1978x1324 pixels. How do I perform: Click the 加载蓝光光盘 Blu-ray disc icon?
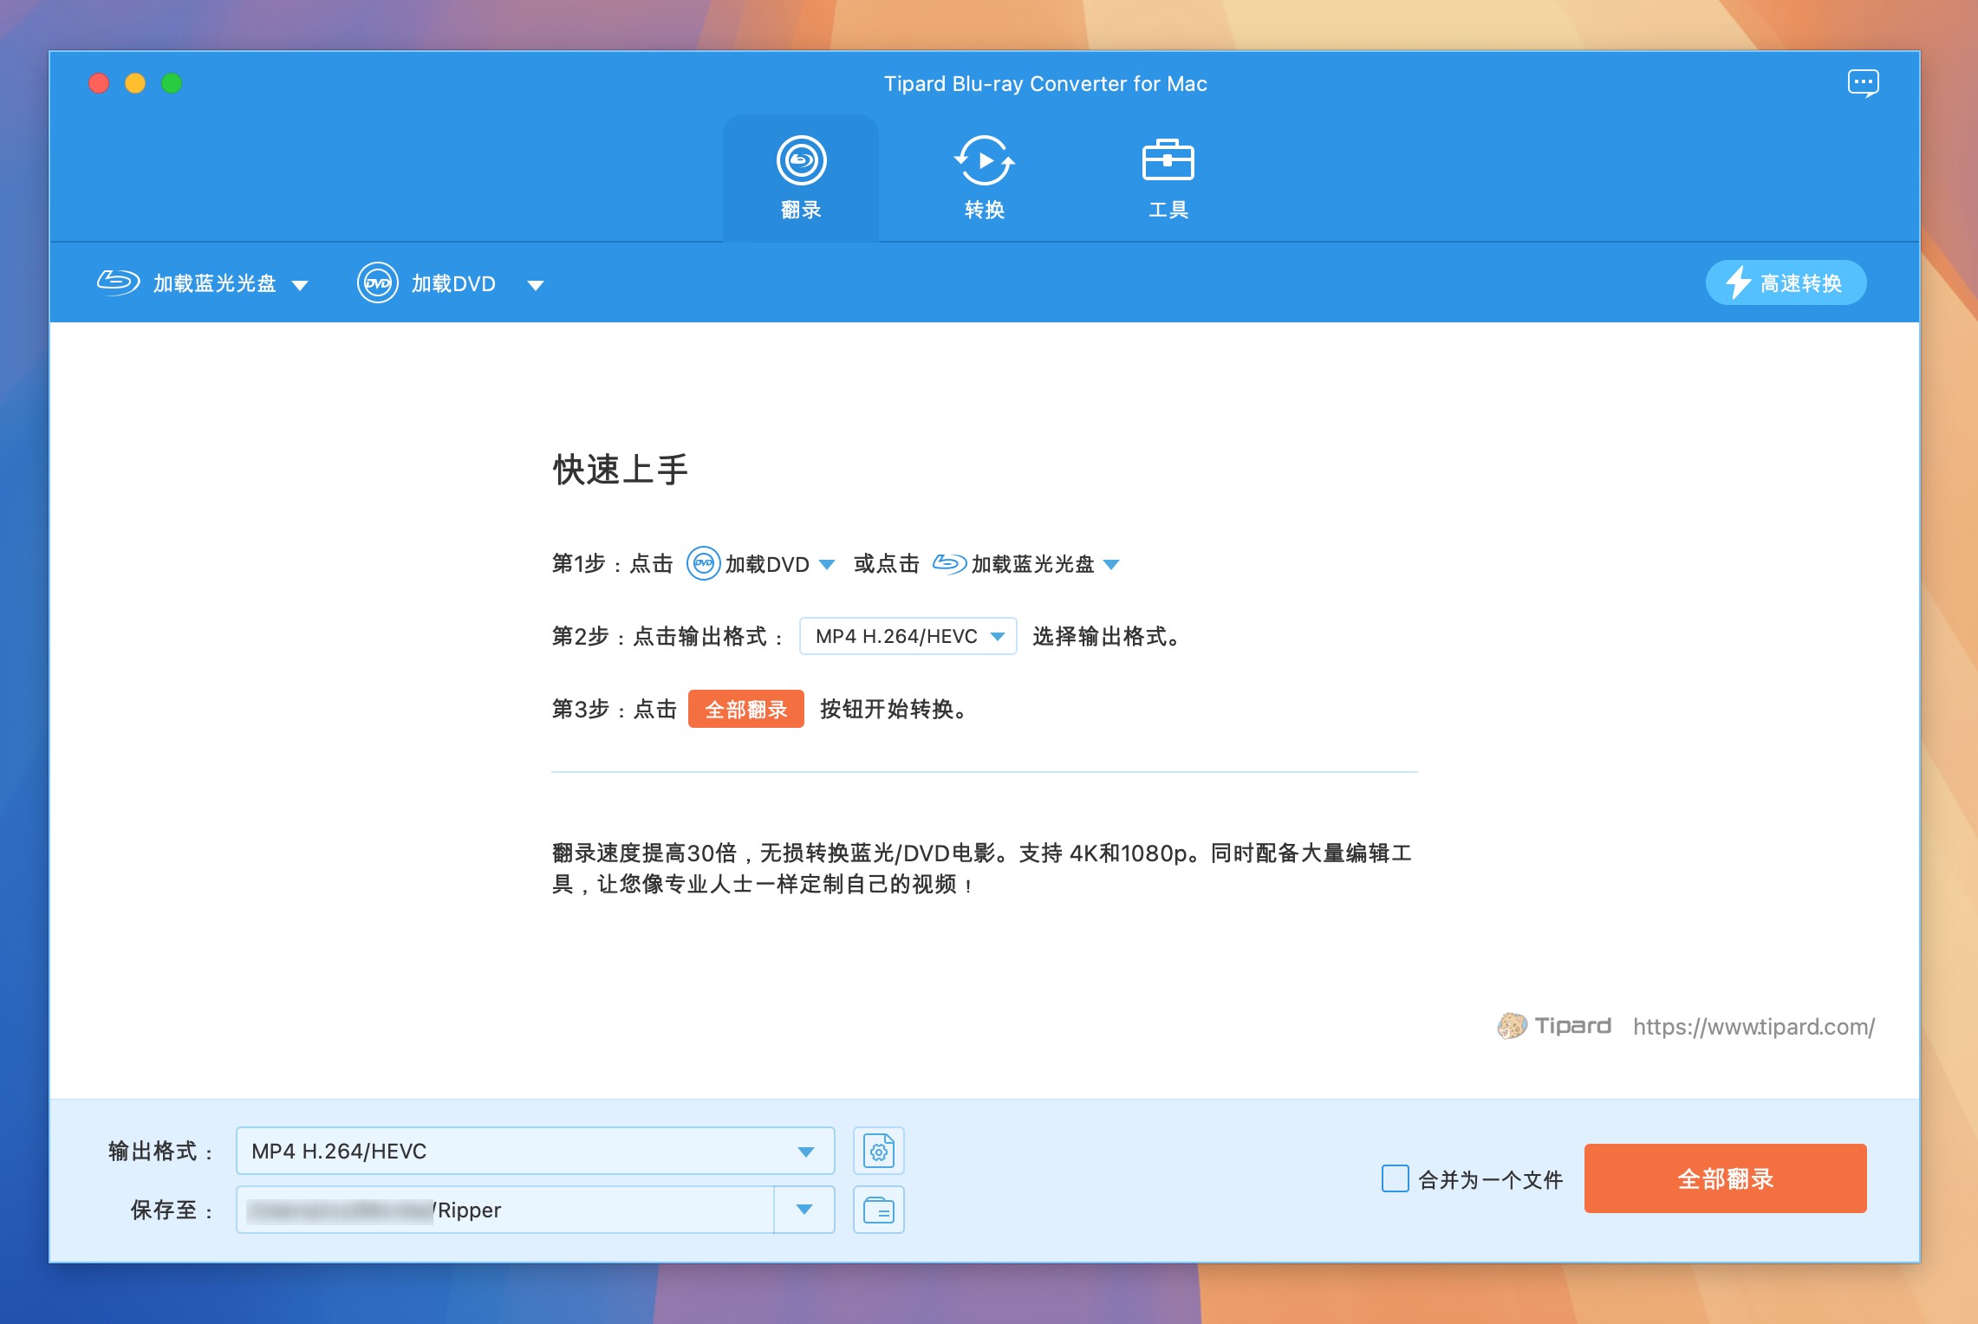tap(118, 283)
